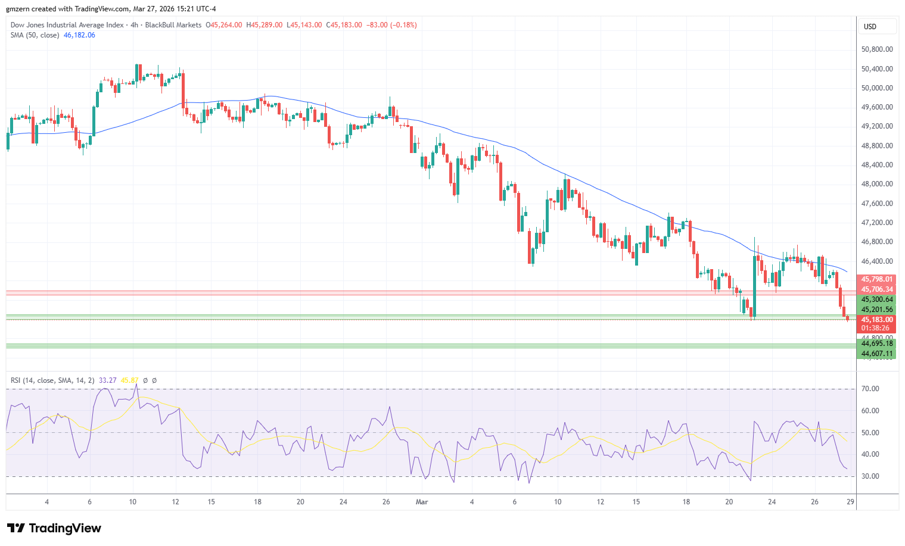
Task: Click the 70.00 RSI axis value
Action: [x=870, y=389]
